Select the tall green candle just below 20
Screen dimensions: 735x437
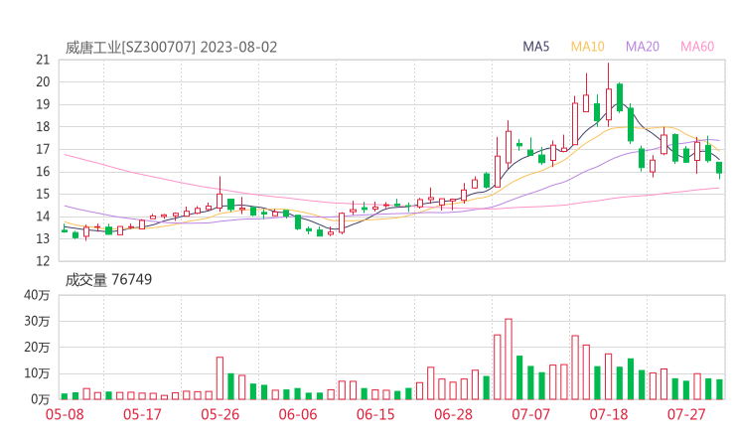[620, 97]
